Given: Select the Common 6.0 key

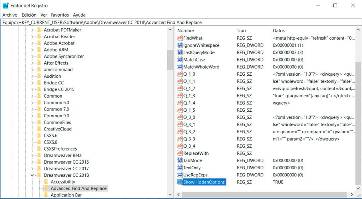Looking at the screenshot, I should pyautogui.click(x=56, y=103).
